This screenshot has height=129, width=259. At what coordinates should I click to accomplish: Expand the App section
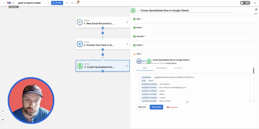click(139, 19)
